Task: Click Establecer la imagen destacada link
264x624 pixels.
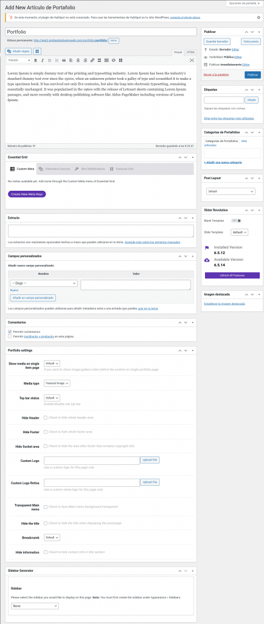Action: tap(224, 303)
